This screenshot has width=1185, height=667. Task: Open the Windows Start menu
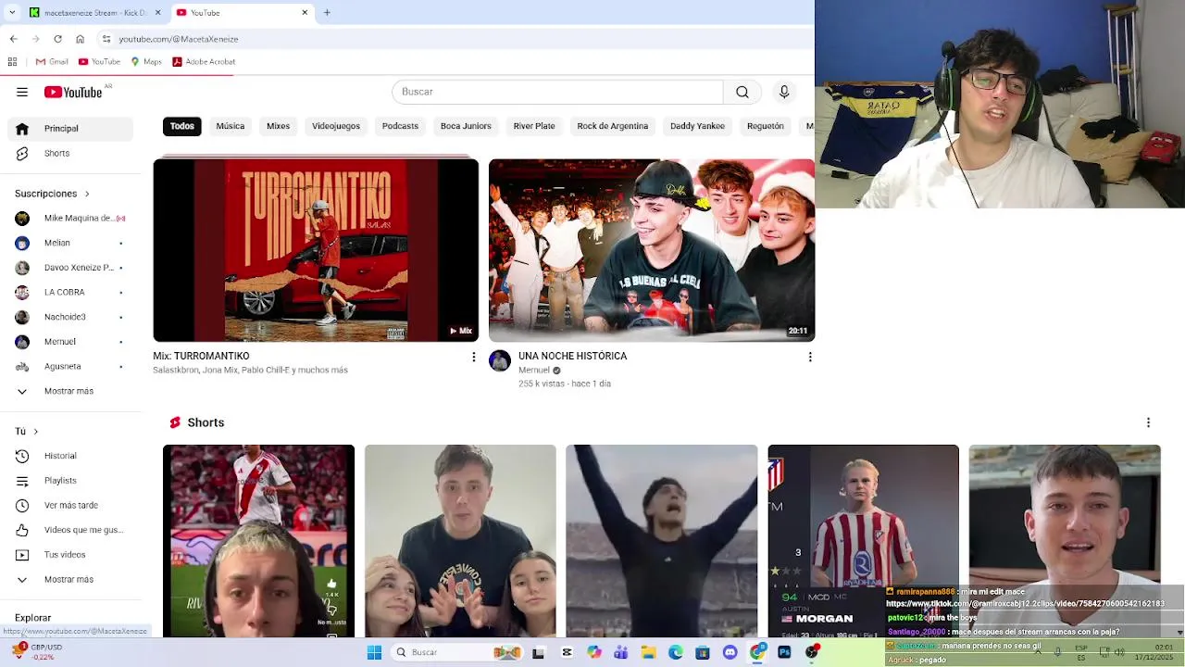(374, 652)
